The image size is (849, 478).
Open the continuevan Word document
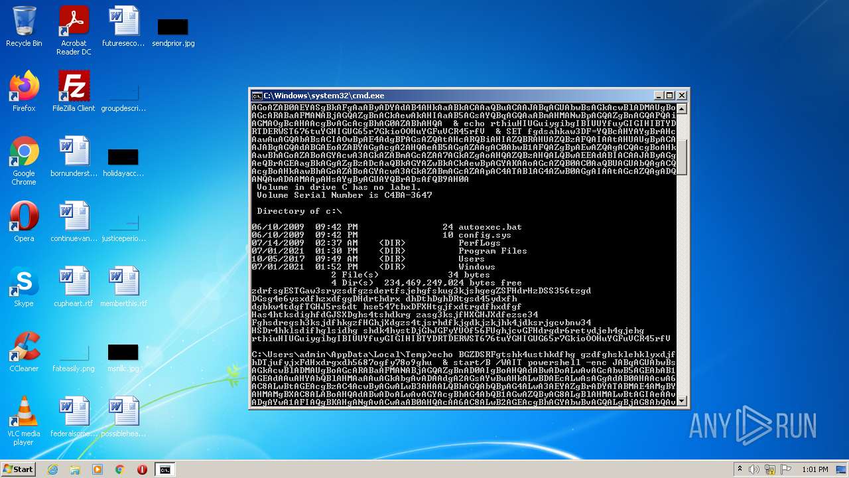click(x=74, y=222)
